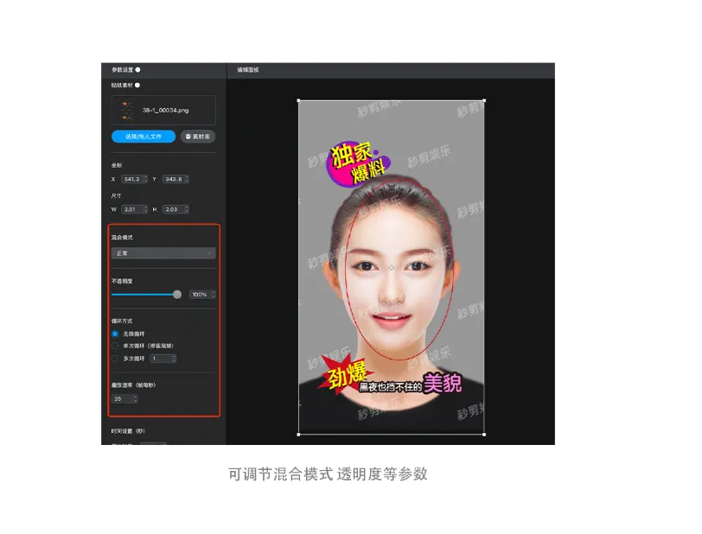Image resolution: width=702 pixels, height=534 pixels.
Task: Click the 不透明度 slider handle
Action: click(177, 294)
